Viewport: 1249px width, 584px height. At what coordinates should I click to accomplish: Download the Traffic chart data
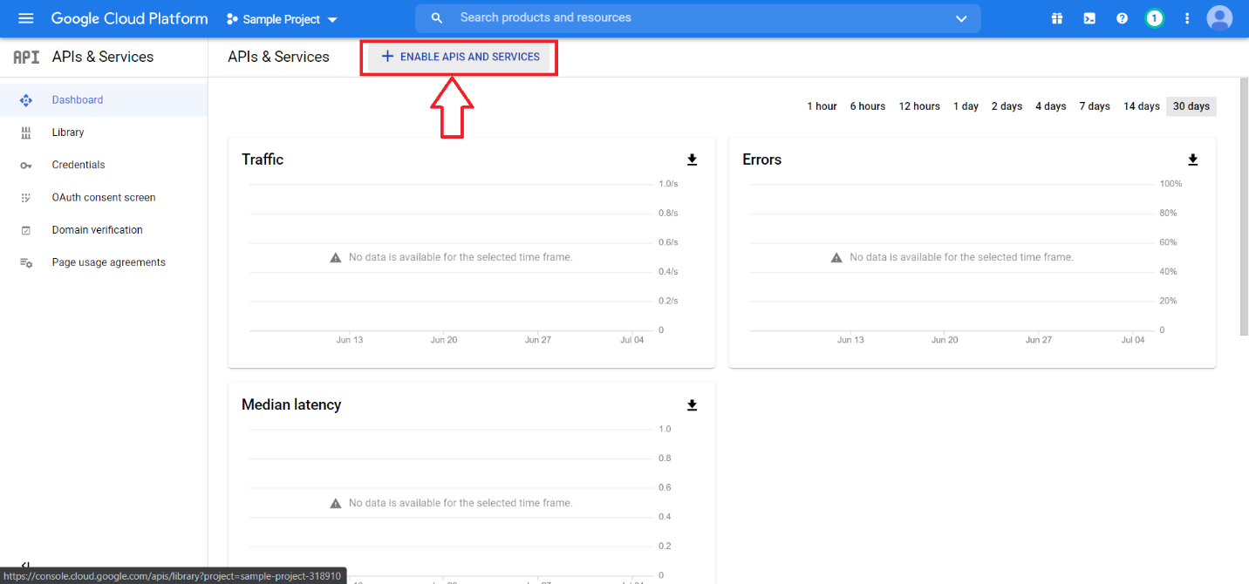pos(693,160)
